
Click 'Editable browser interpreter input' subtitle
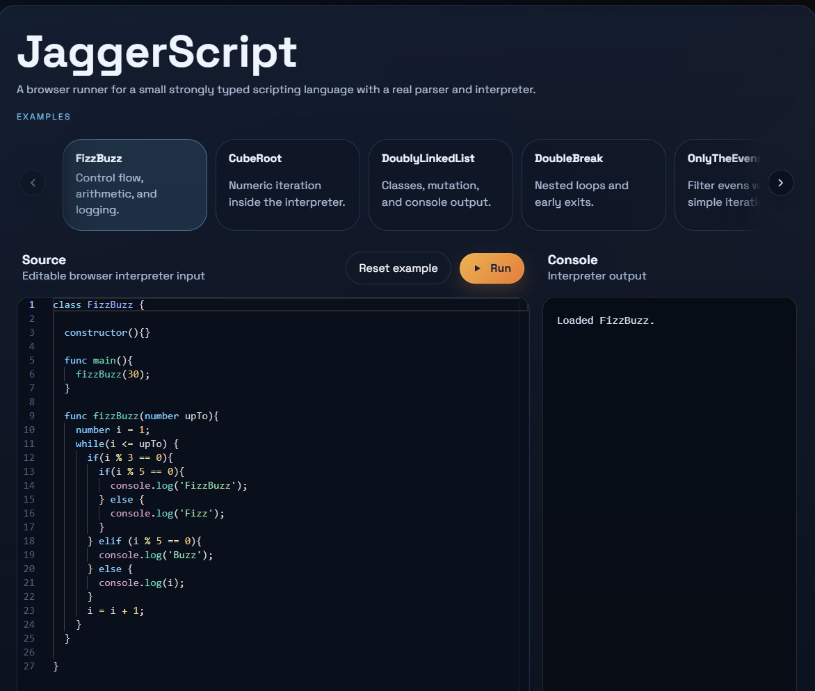click(113, 276)
